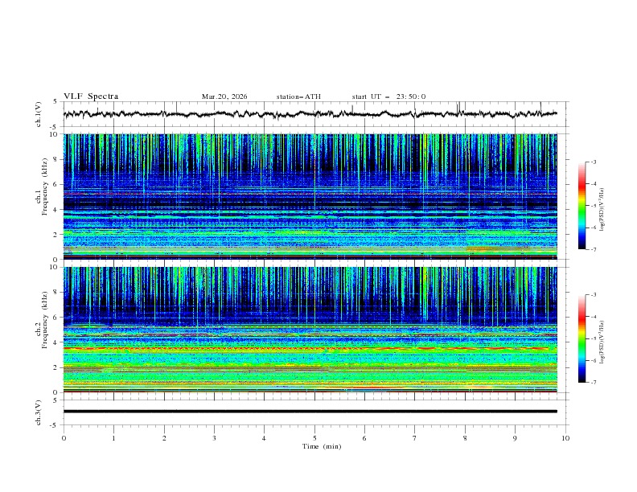Click the ch.1 color bar log(PSD) label

pos(602,210)
